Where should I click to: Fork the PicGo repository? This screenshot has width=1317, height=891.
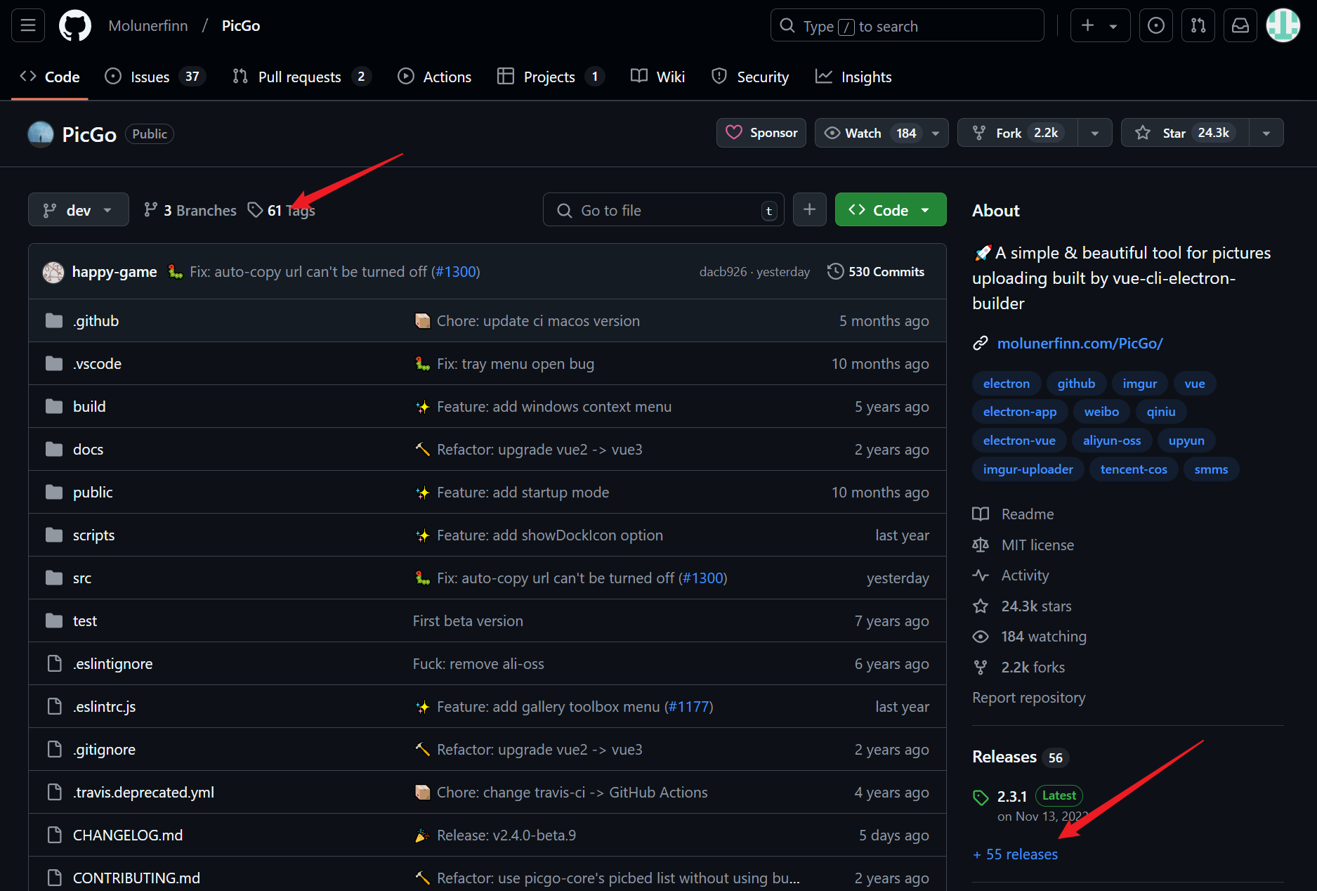tap(1018, 133)
